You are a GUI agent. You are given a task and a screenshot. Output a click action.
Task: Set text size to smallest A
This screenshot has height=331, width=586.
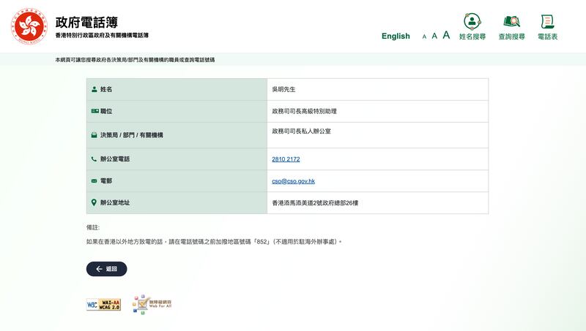point(424,37)
